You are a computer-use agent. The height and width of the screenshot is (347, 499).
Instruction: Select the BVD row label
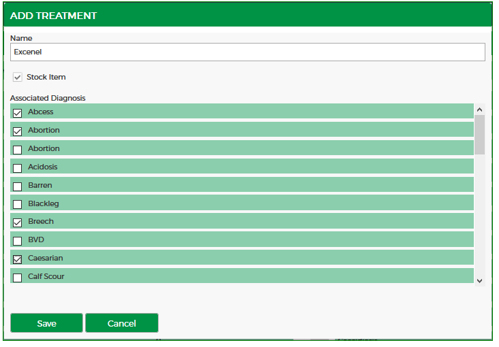[x=36, y=239]
